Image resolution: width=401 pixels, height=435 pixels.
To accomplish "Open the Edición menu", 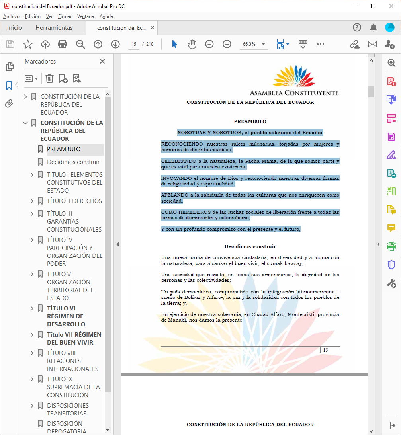I will coord(33,16).
